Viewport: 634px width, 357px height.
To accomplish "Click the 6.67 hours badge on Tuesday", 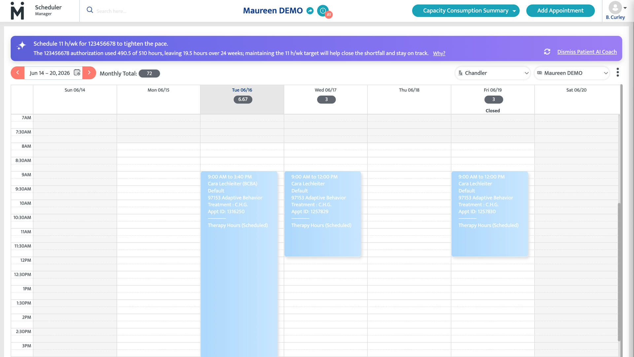I will click(x=243, y=99).
